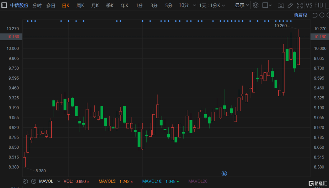This screenshot has width=329, height=188.
Task: Toggle the sidebar panel icon beside 中信股份
Action: point(4,5)
